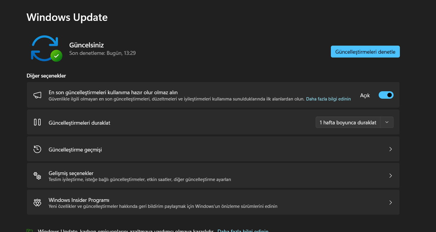Image resolution: width=436 pixels, height=232 pixels.
Task: Open 'Daha fazla bilgi edinin' link for latest updates
Action: [328, 99]
